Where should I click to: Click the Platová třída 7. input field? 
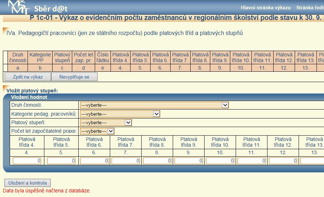tap(126, 161)
